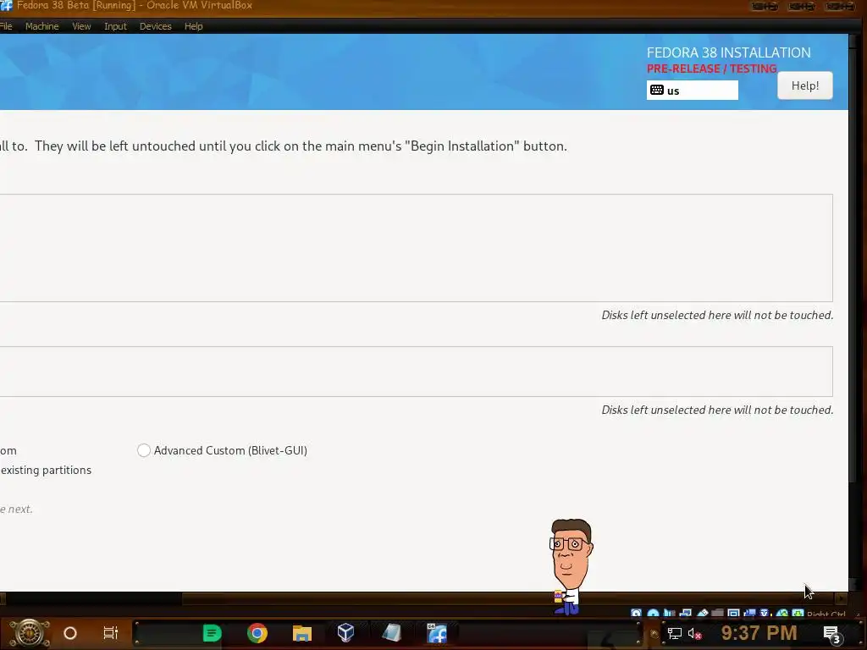Click the VirtualBox optical disc status icon
The image size is (867, 650).
[653, 613]
